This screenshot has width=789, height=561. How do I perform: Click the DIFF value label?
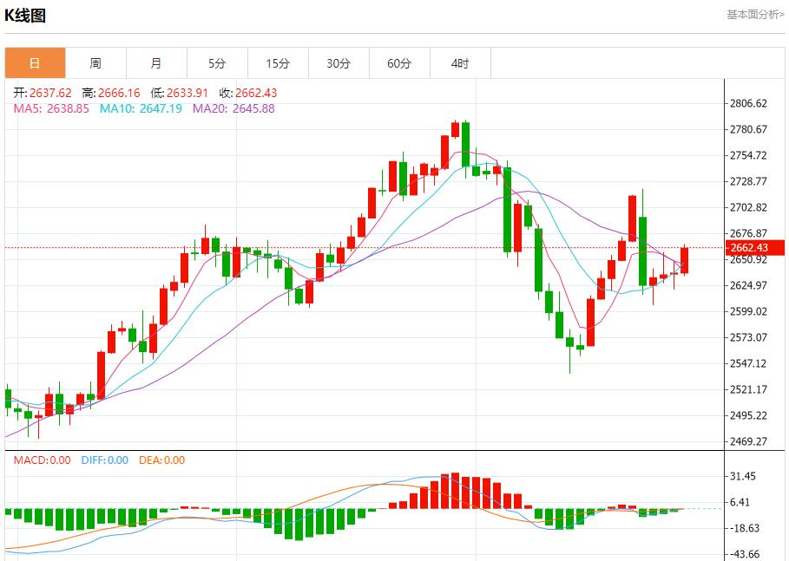[104, 460]
